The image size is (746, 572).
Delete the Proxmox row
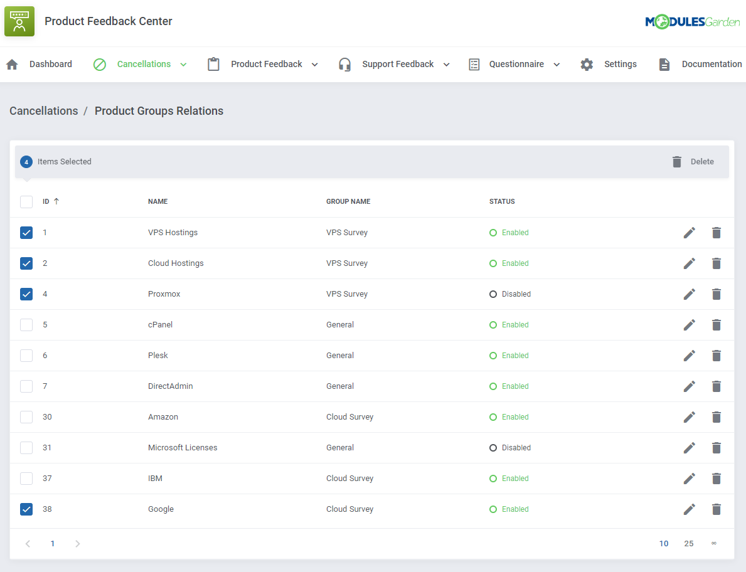click(716, 294)
